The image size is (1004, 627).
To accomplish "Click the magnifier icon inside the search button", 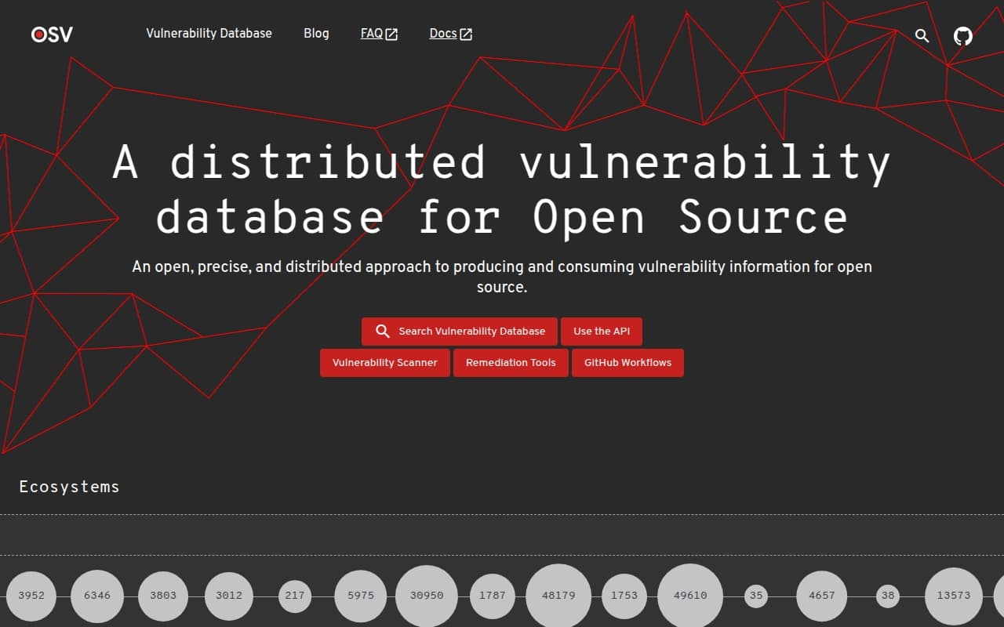I will (x=383, y=331).
